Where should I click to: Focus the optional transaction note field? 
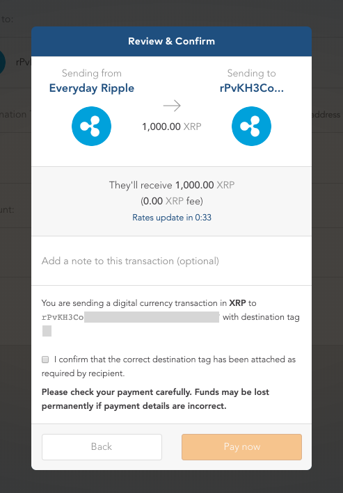[171, 261]
